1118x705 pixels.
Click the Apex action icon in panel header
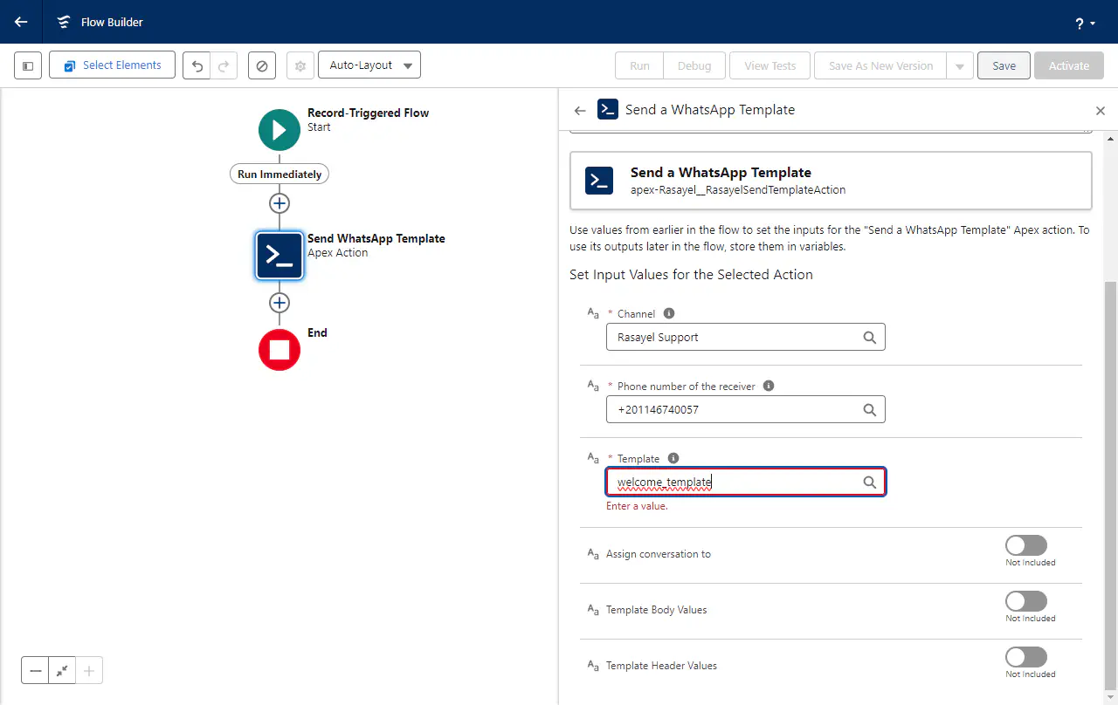click(608, 109)
